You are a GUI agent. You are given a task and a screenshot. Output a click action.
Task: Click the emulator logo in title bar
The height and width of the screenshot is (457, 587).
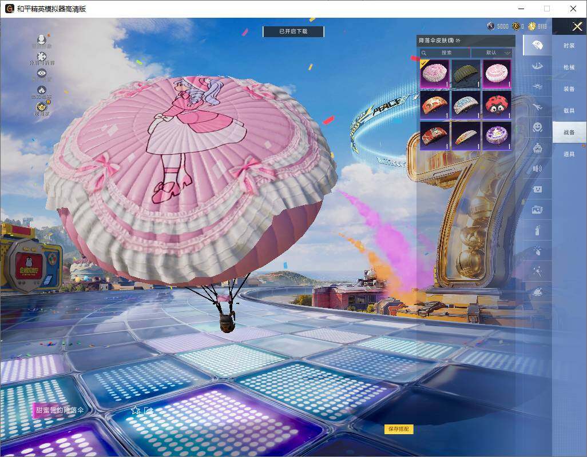click(9, 9)
